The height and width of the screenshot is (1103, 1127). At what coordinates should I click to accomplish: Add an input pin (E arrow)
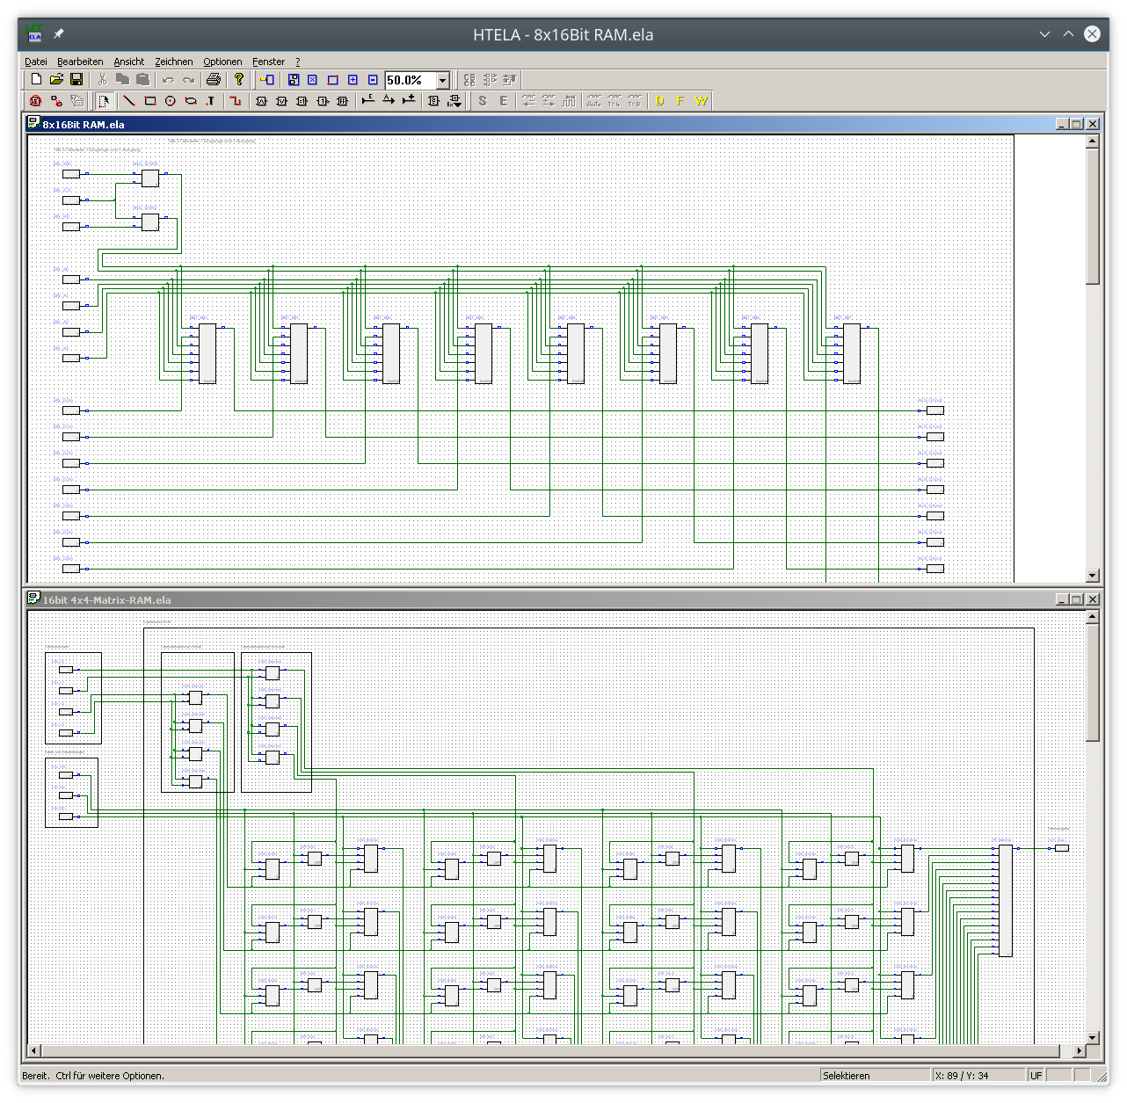pyautogui.click(x=368, y=101)
